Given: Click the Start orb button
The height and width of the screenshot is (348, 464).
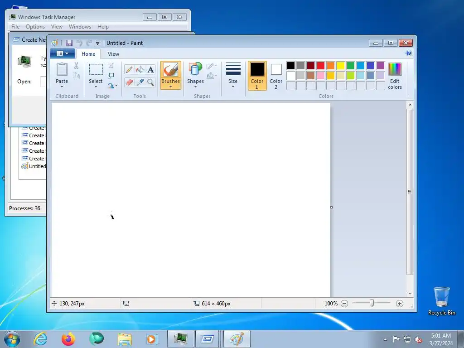Looking at the screenshot, I should 12,339.
